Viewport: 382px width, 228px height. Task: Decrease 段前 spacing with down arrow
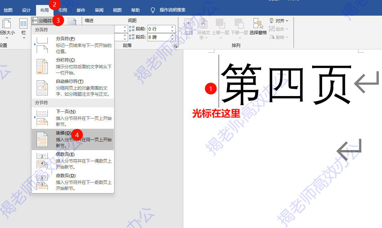[172, 31]
